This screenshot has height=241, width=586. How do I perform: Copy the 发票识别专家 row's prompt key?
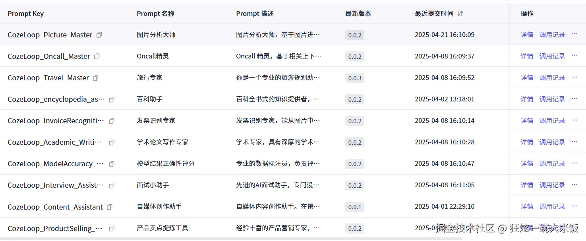point(112,121)
